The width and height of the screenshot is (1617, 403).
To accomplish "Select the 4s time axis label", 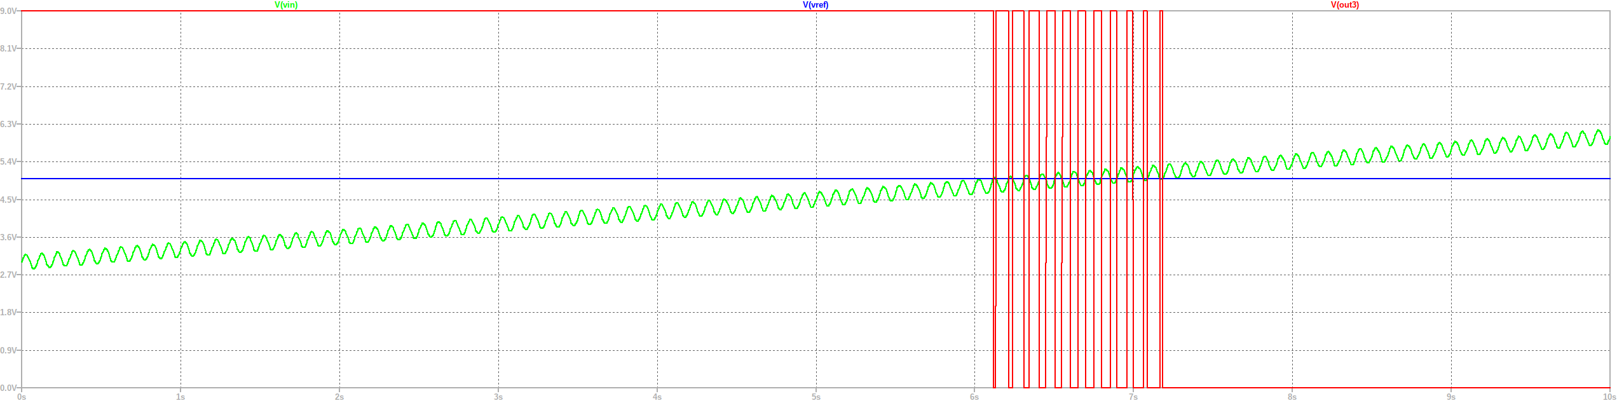I will (x=657, y=397).
